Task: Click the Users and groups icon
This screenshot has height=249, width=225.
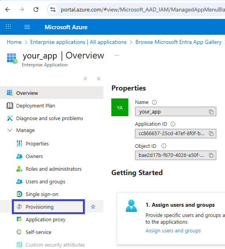Action: pos(19,181)
